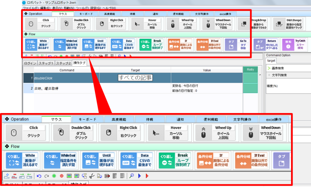This screenshot has height=187, width=311.
Task: Select If Eval command in the enlarged view
Action: [251, 160]
